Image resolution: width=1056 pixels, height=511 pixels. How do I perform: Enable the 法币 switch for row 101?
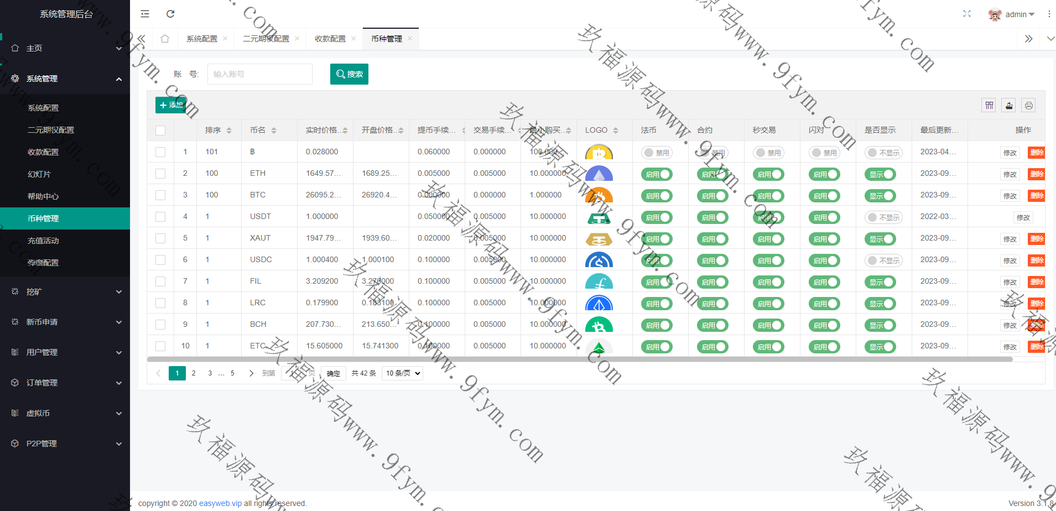coord(657,153)
